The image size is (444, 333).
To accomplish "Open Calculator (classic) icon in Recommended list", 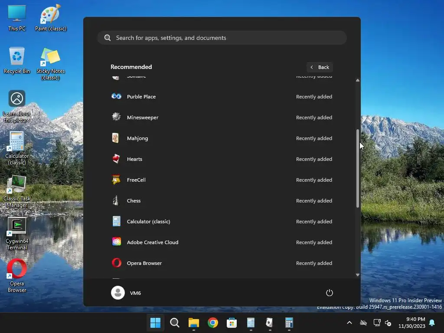I will tap(116, 221).
